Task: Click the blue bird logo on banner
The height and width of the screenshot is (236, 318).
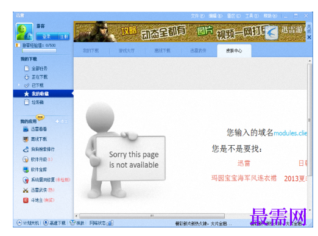Action: click(272, 33)
